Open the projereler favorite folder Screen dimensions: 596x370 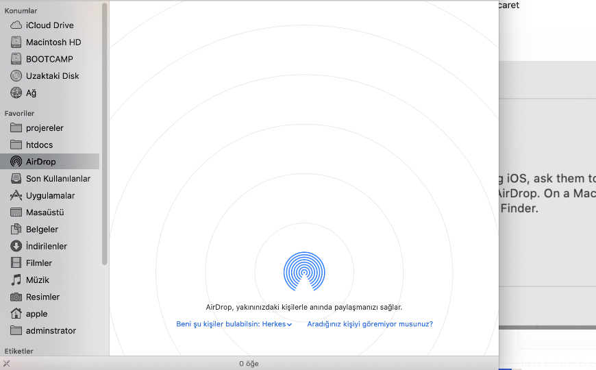pyautogui.click(x=50, y=127)
